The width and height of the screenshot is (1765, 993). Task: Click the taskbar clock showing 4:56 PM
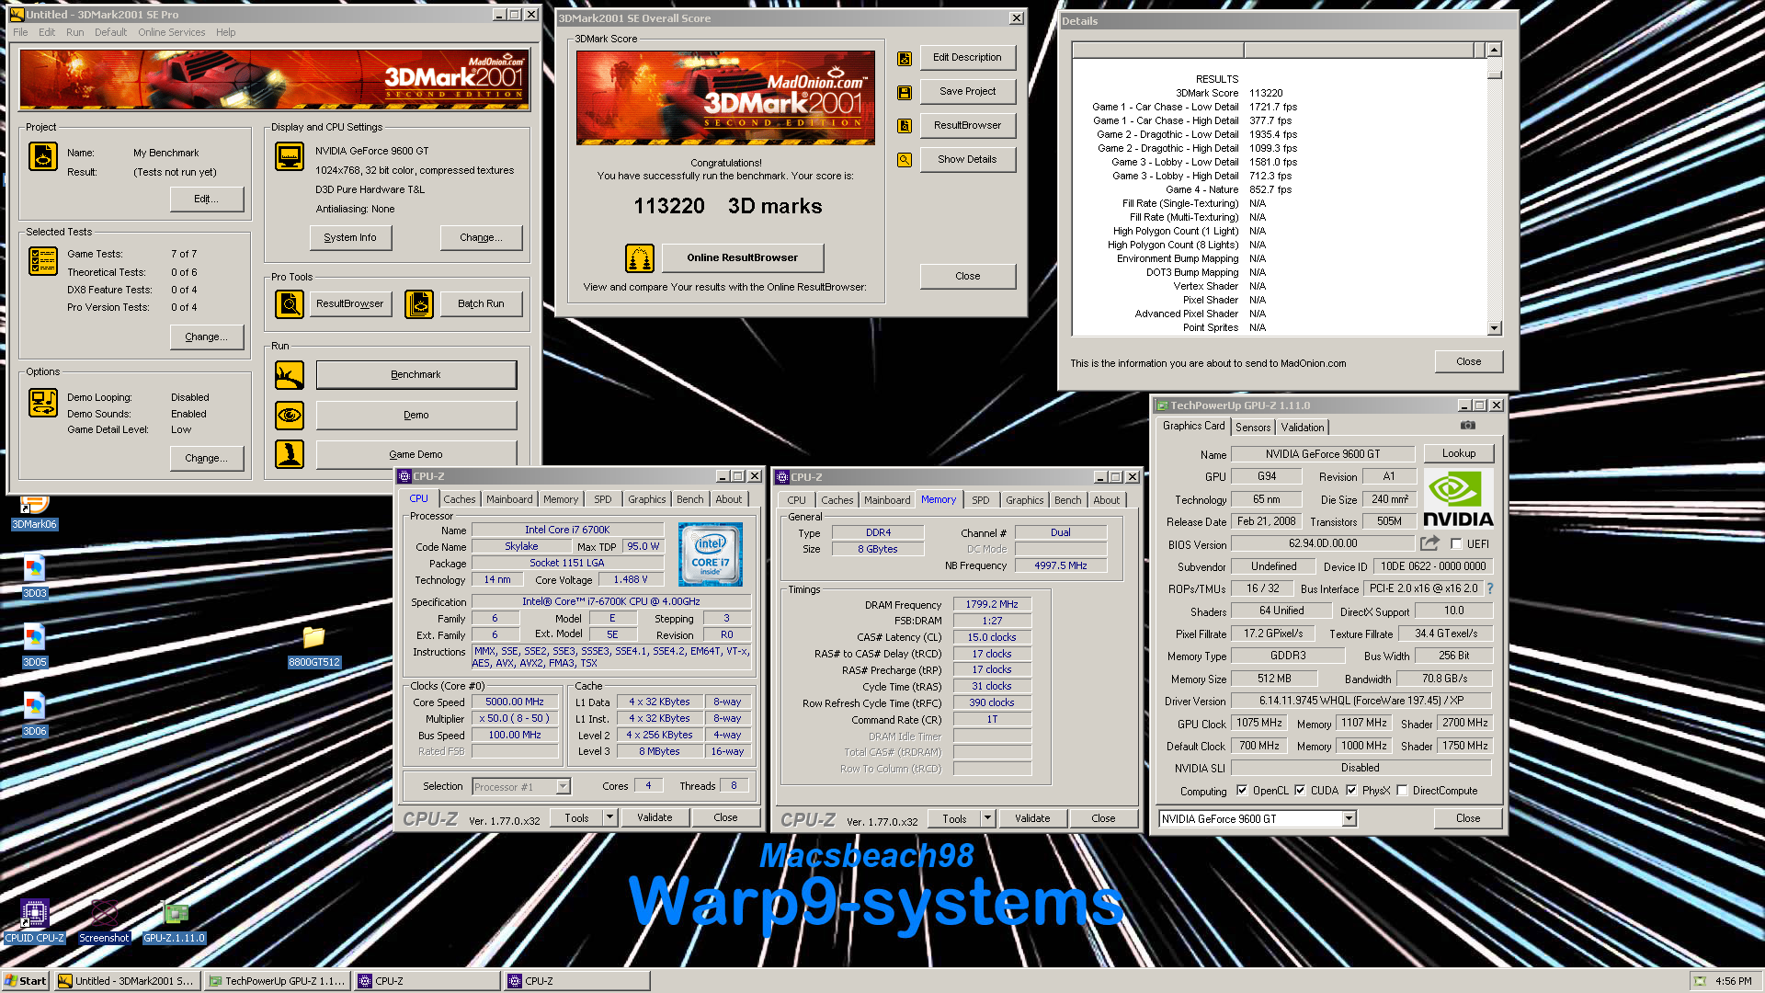point(1733,981)
